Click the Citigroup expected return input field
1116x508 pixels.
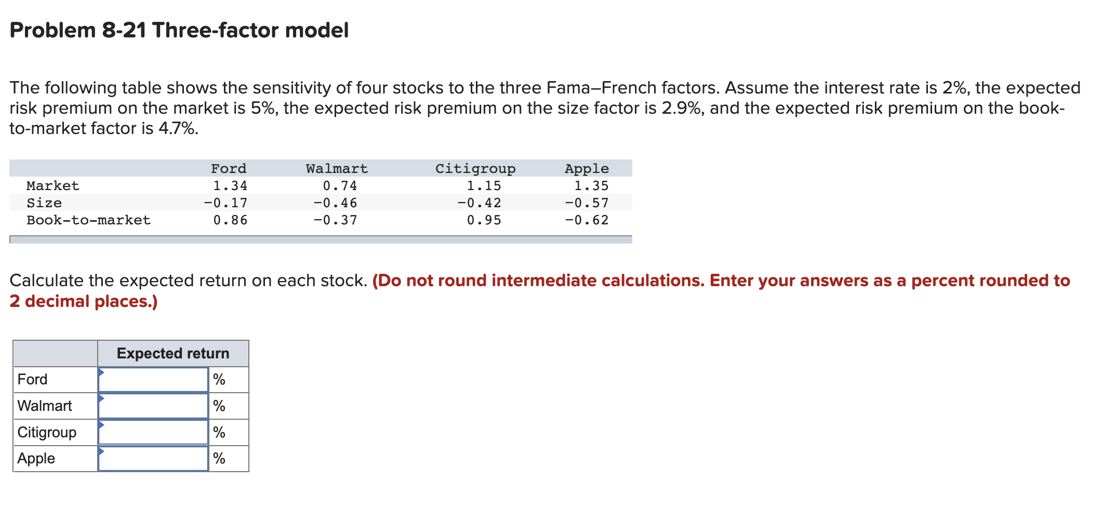(153, 432)
